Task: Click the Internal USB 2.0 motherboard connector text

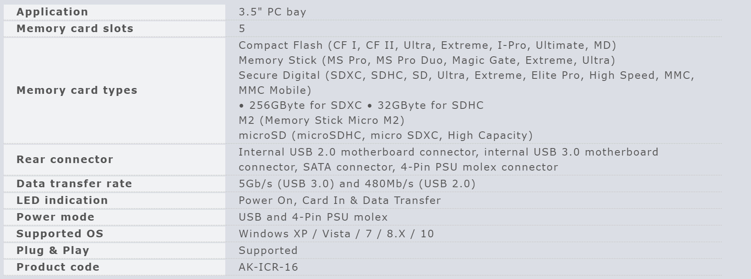Action: tap(358, 152)
